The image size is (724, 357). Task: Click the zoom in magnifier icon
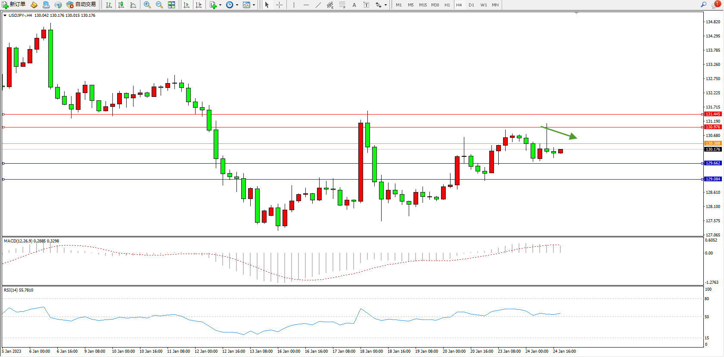[x=147, y=5]
